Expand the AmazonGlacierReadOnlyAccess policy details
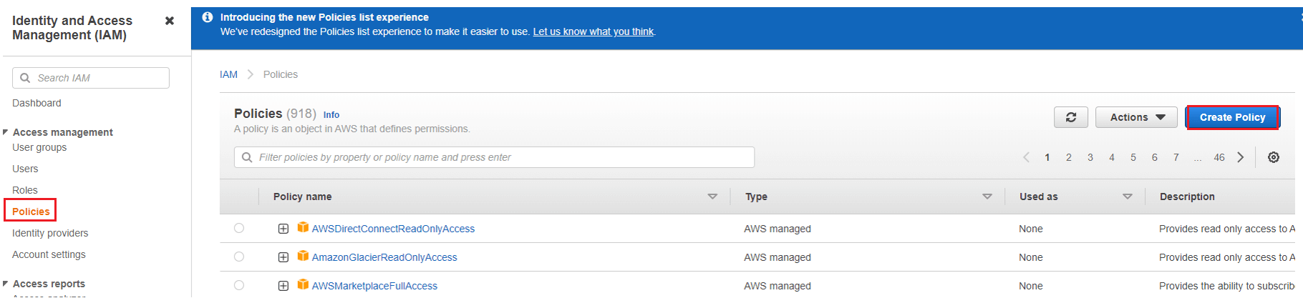This screenshot has width=1303, height=308. tap(284, 257)
